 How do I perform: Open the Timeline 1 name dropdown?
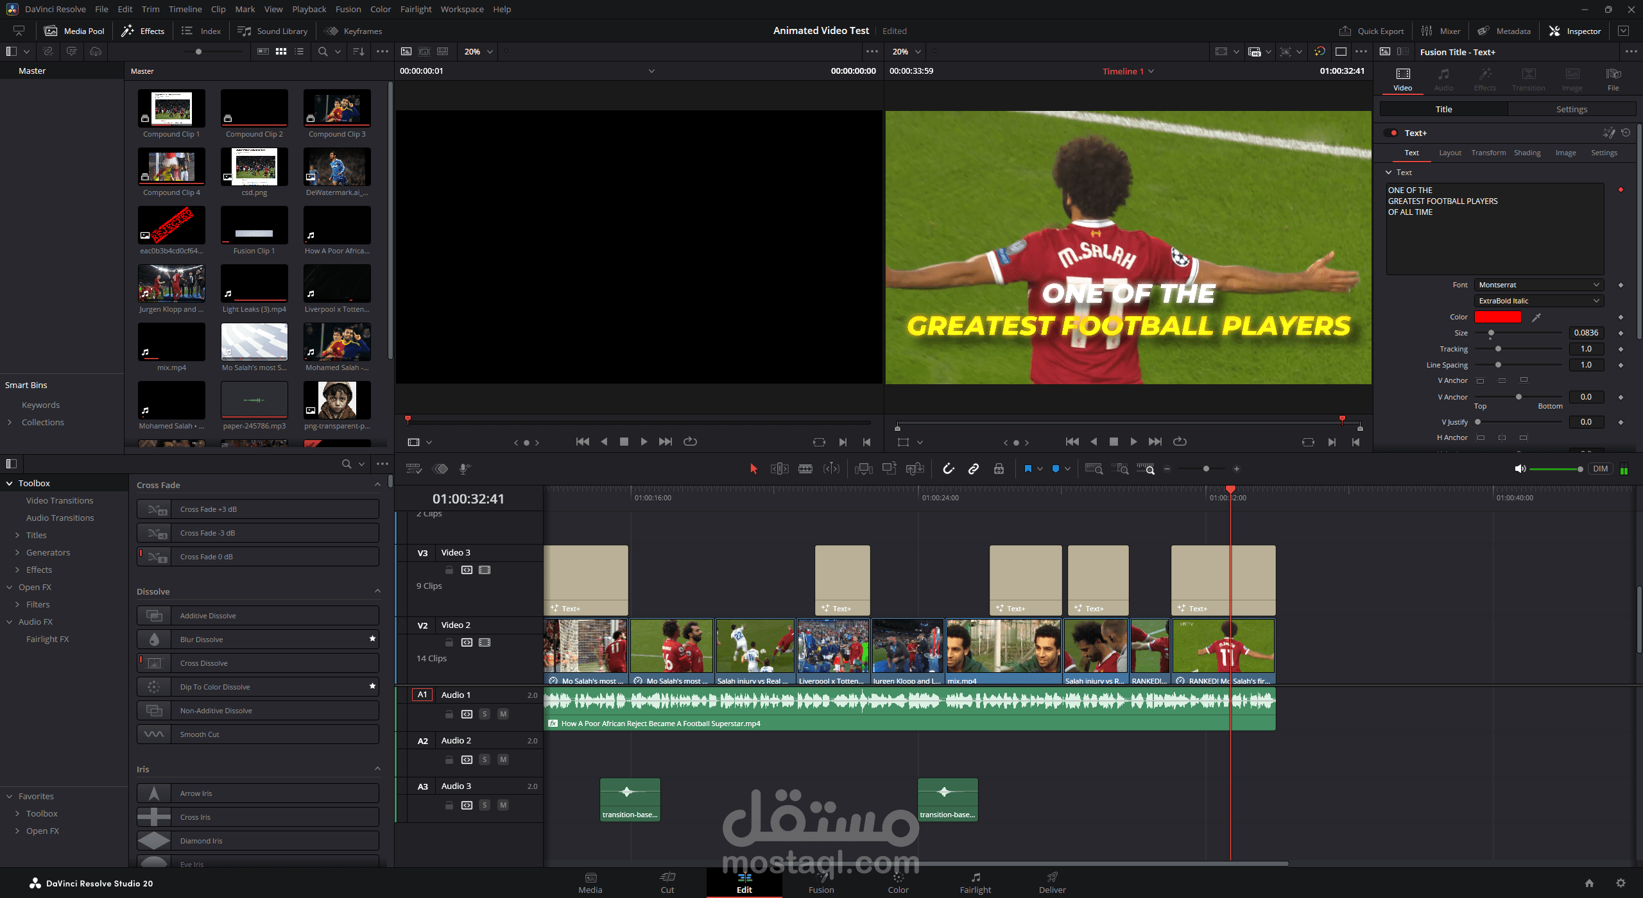[1128, 71]
